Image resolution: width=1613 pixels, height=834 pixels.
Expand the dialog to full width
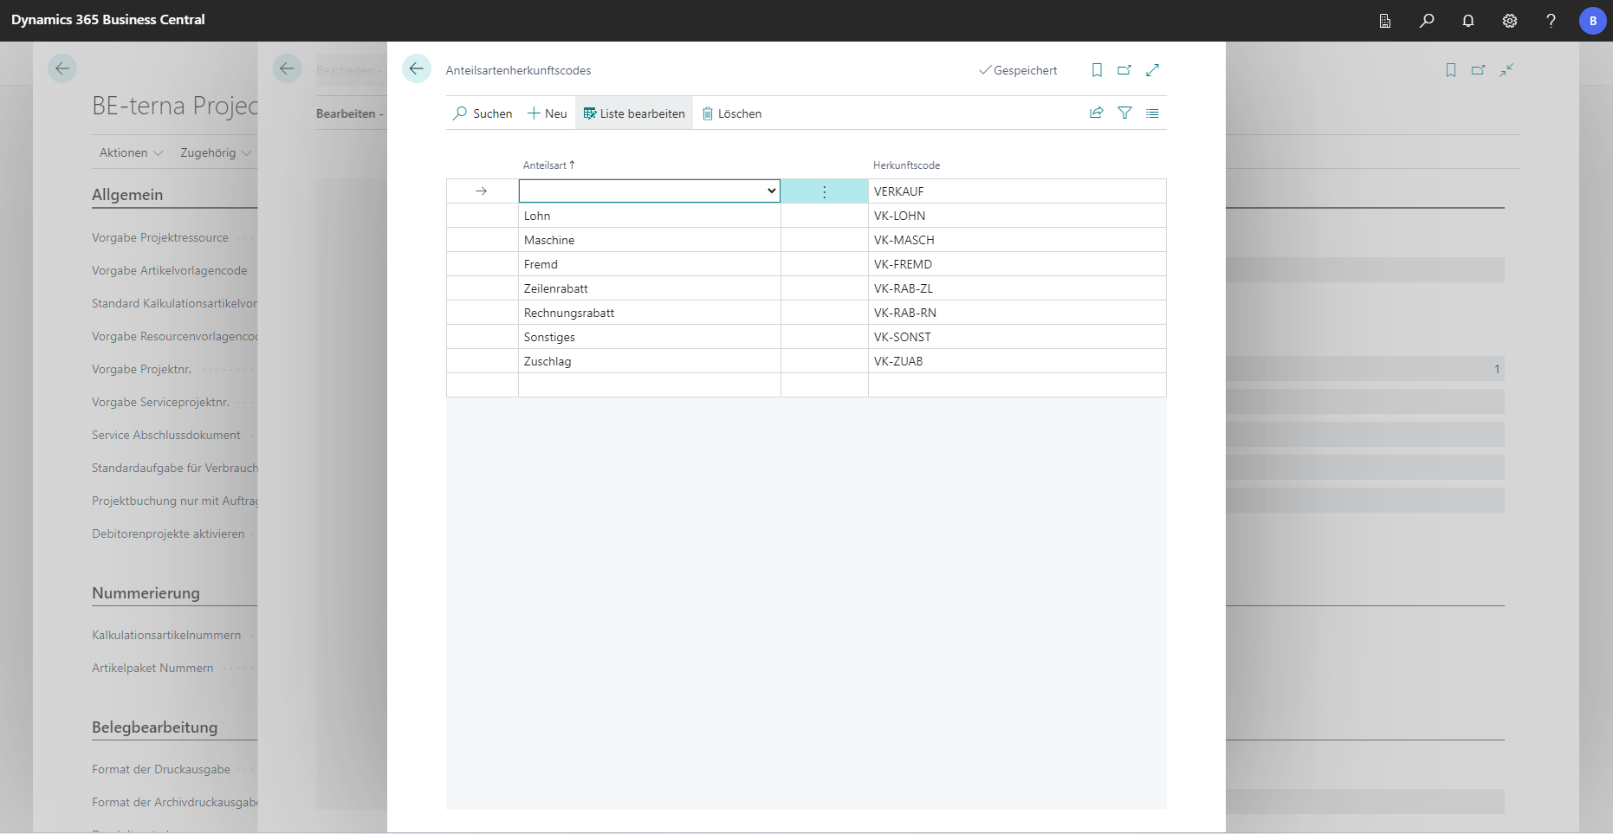pos(1152,70)
